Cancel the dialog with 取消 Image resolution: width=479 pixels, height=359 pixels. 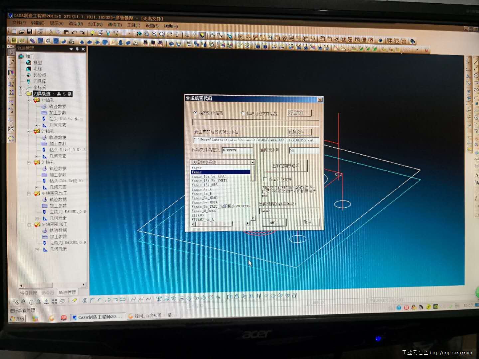[308, 222]
